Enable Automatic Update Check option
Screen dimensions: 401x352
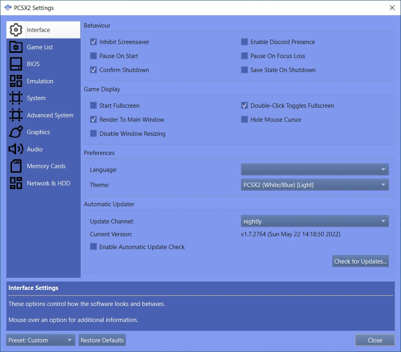click(x=94, y=247)
